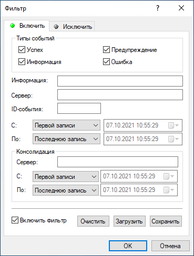Toggle the Предупреждение checkbox
The height and width of the screenshot is (256, 194).
coord(106,50)
